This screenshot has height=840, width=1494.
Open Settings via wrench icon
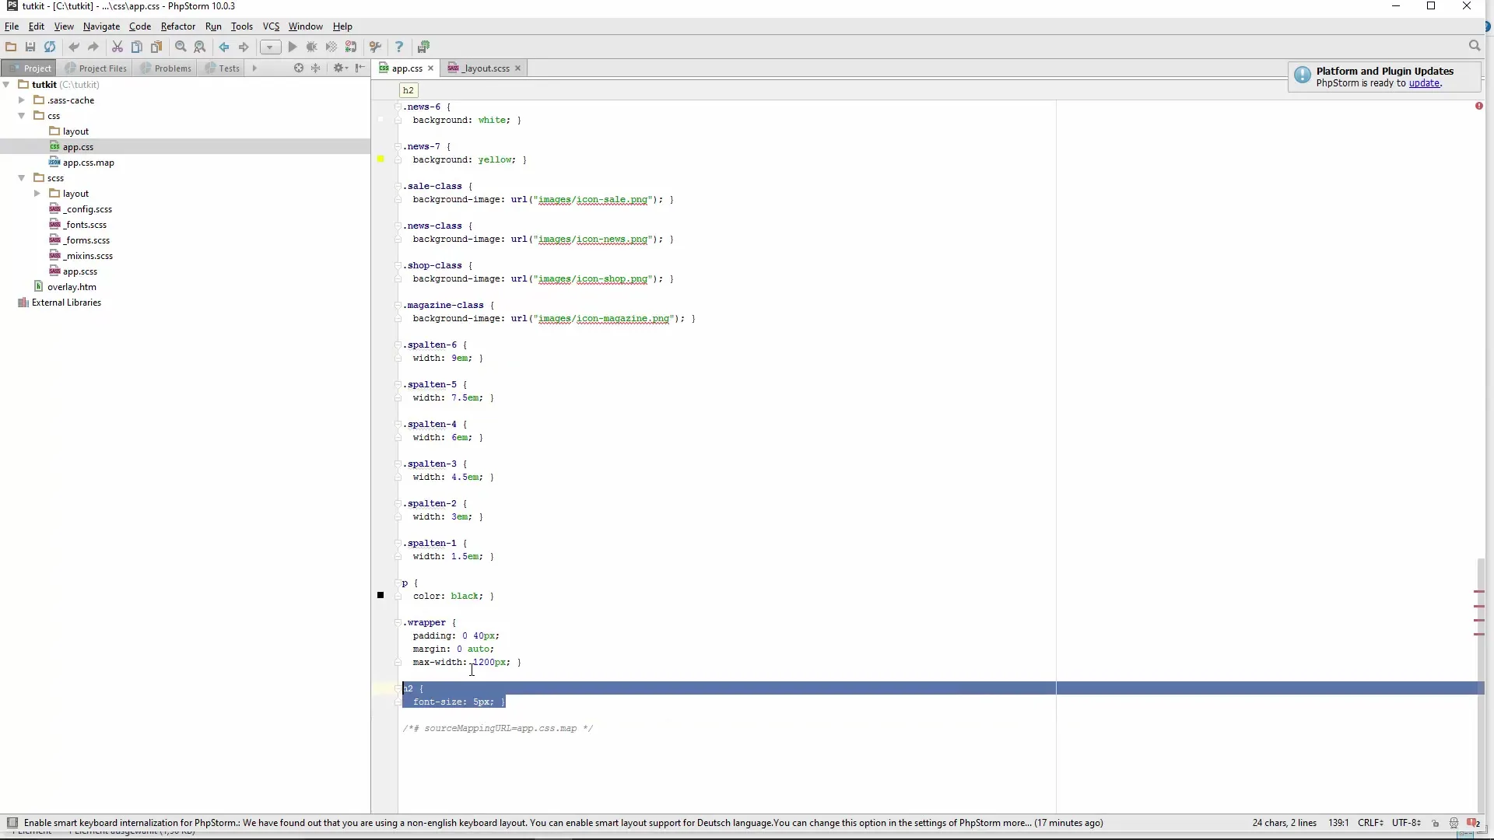tap(375, 47)
